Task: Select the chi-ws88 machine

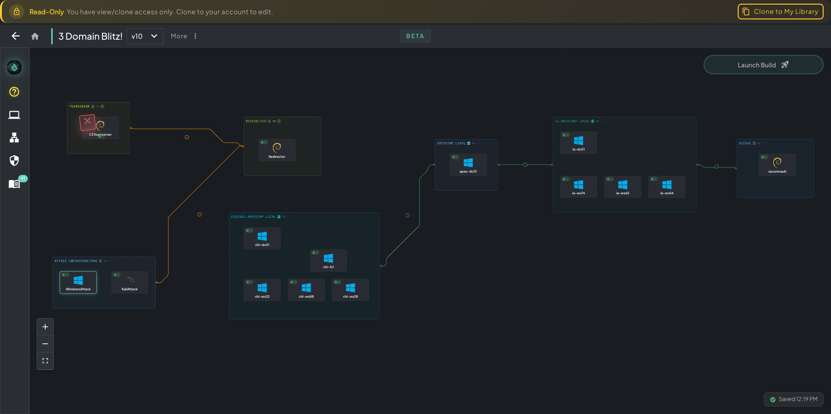Action: (x=307, y=290)
